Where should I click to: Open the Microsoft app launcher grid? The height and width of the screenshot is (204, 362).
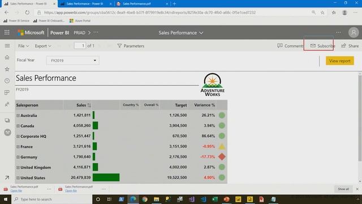tap(7, 32)
